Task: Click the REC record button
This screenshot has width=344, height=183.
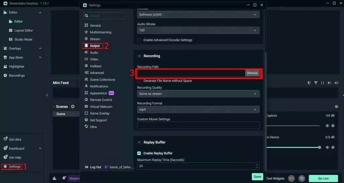Action: [291, 178]
